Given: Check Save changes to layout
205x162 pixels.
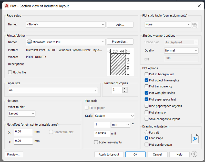Looking at the screenshot, I should [146, 119].
